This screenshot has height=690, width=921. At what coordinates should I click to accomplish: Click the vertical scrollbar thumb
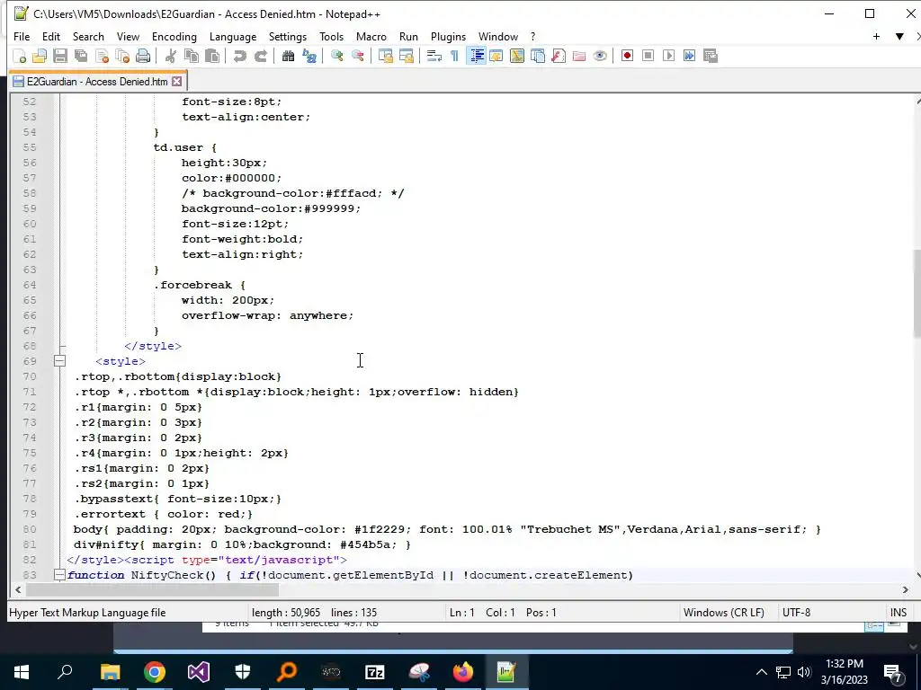click(917, 294)
